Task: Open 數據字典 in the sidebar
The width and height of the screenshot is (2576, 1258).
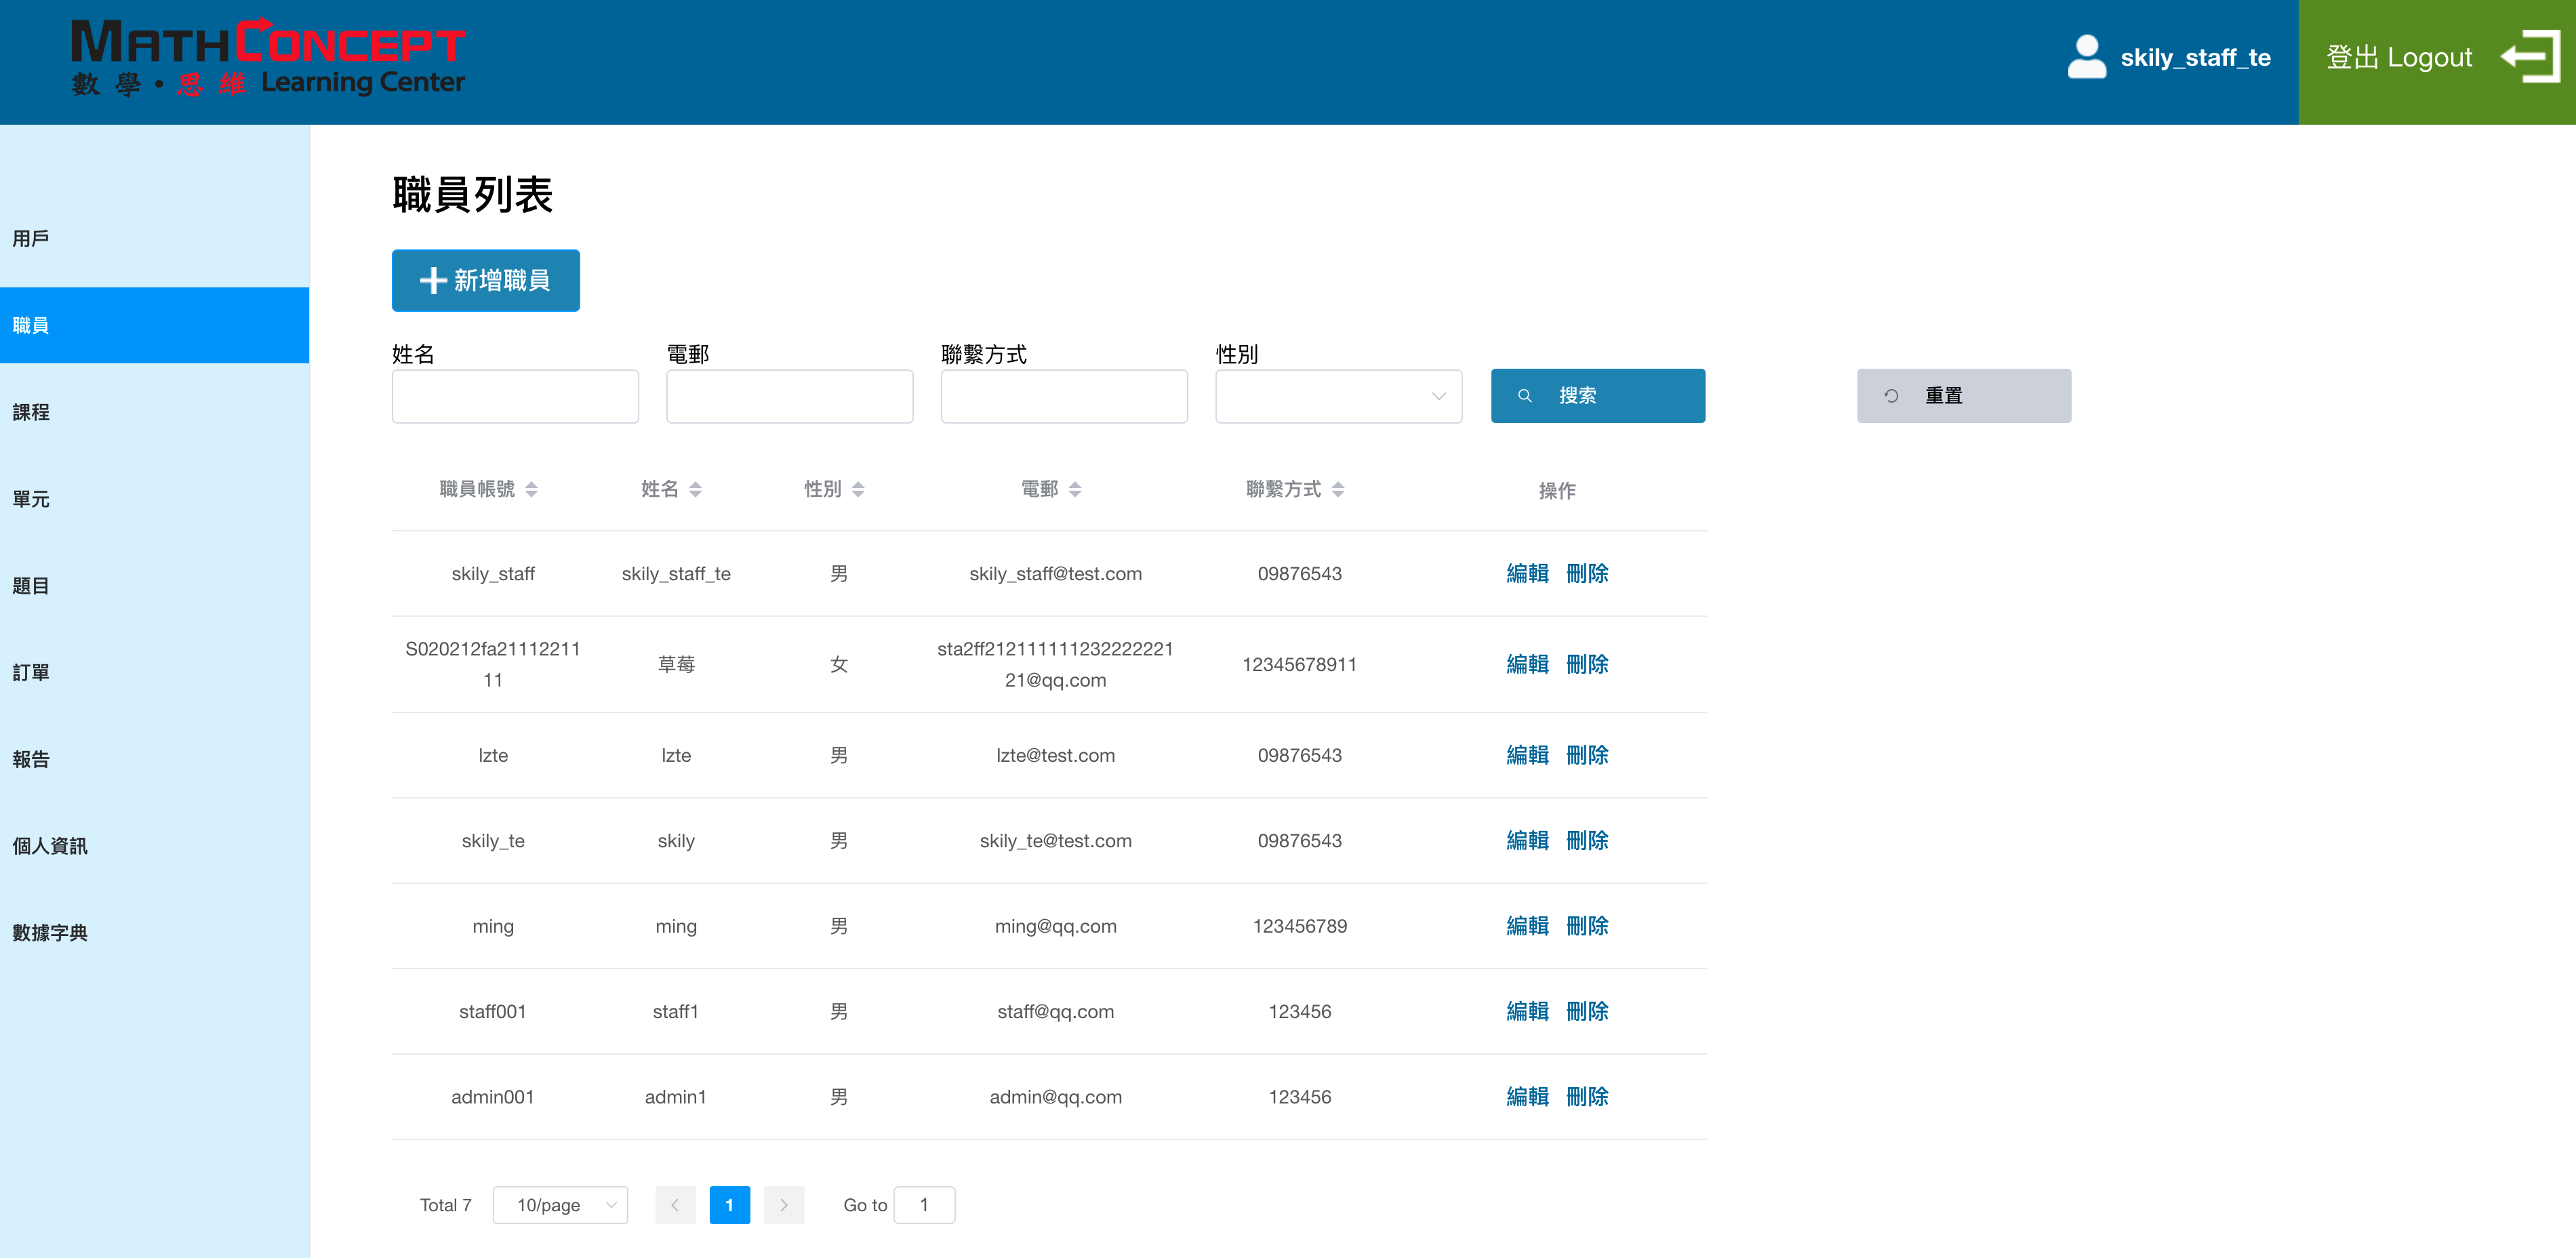Action: tap(155, 933)
